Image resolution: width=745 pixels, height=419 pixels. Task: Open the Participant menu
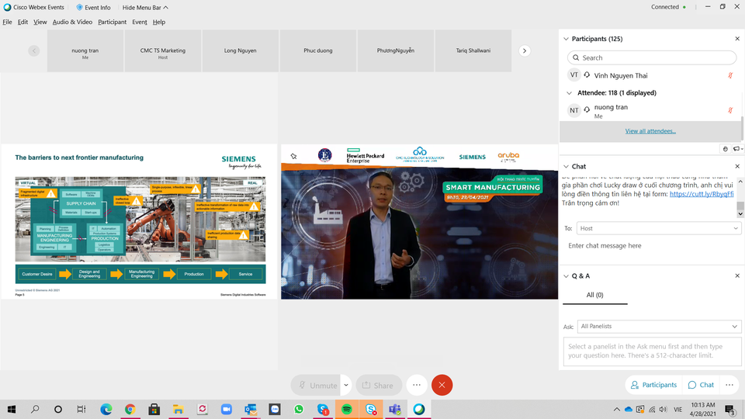point(112,22)
